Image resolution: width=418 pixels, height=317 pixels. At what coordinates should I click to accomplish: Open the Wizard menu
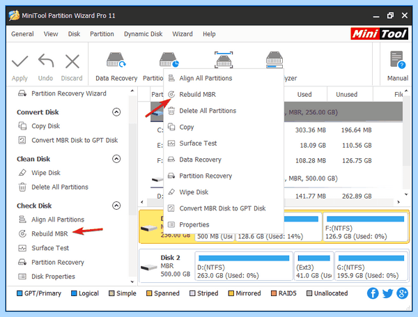183,34
